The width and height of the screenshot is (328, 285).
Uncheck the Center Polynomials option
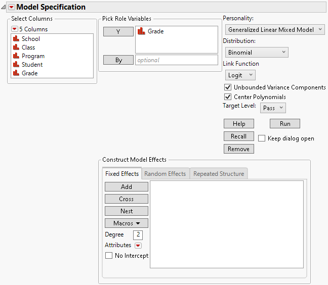click(x=228, y=97)
